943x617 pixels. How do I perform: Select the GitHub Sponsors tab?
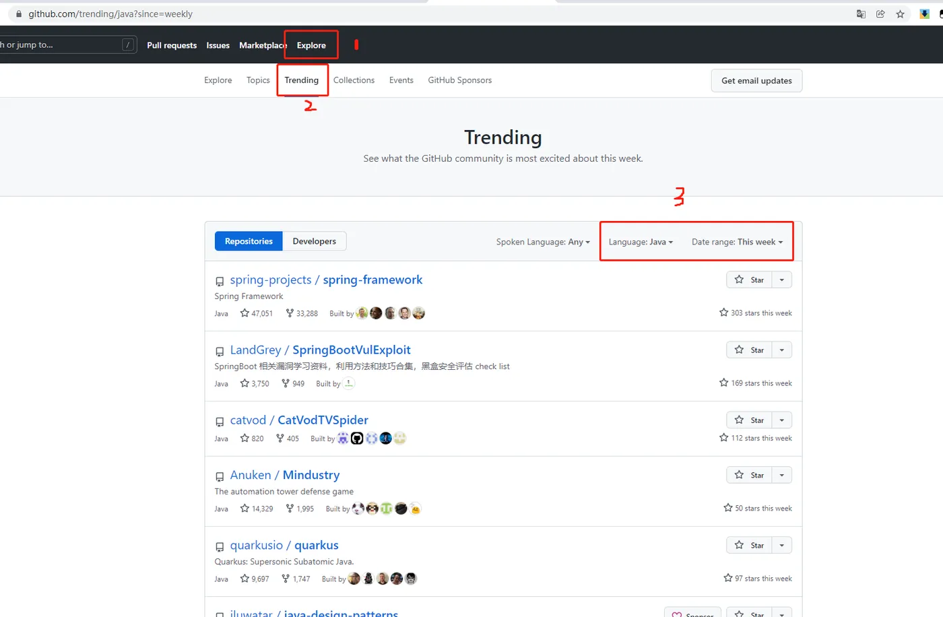[x=460, y=80]
